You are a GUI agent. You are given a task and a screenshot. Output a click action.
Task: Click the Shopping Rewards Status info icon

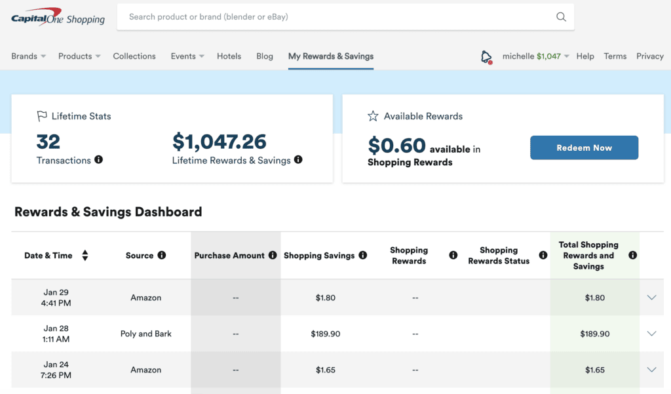coord(542,255)
